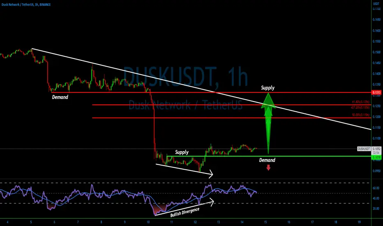This screenshot has width=383, height=226.
Task: Click the Supply label on the green line
Action: tap(182, 152)
